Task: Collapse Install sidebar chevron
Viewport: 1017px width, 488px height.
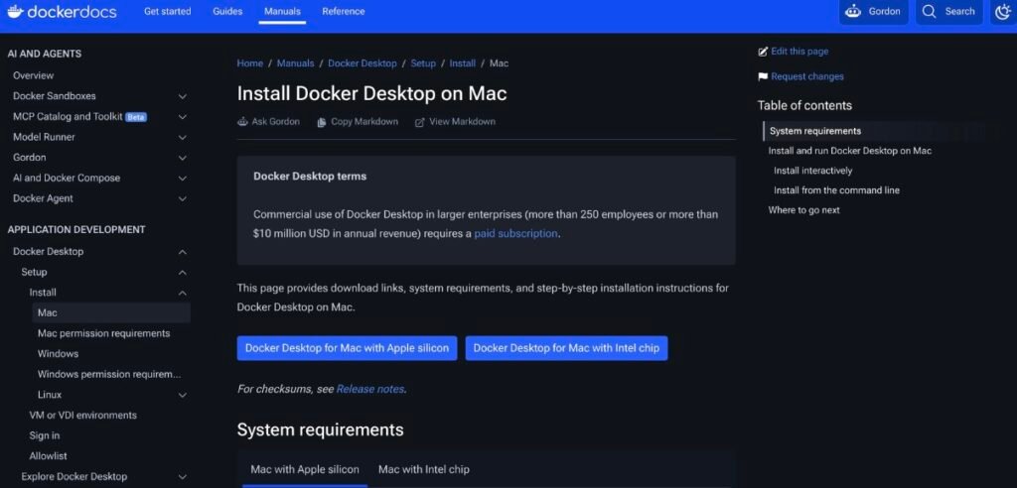Action: pos(183,293)
